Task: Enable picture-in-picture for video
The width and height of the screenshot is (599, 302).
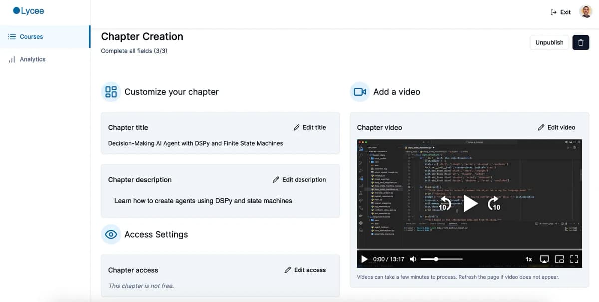Action: pos(559,259)
